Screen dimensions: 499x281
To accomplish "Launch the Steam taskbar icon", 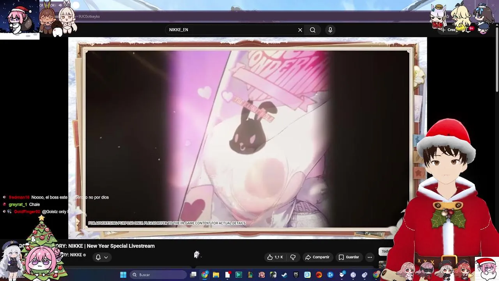I will [x=284, y=275].
